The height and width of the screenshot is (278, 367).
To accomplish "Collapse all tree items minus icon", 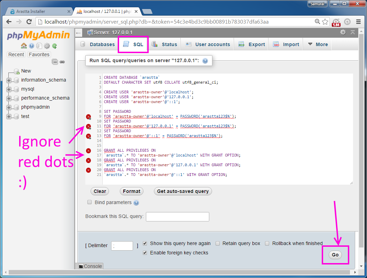I will point(55,62).
